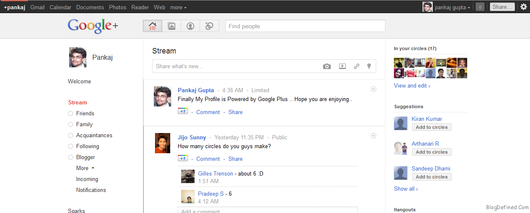This screenshot has width=530, height=213.
Task: Click the Find people search field
Action: [x=305, y=26]
